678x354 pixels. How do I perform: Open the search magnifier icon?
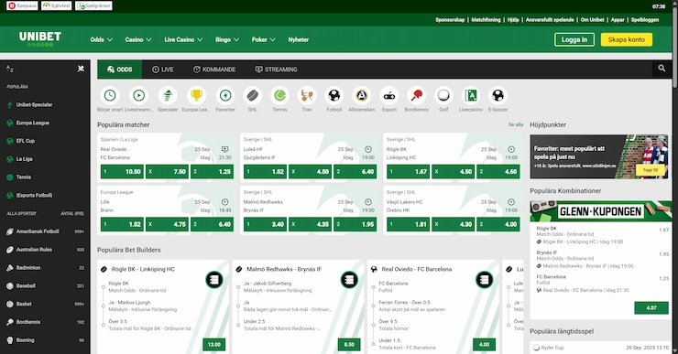(662, 69)
